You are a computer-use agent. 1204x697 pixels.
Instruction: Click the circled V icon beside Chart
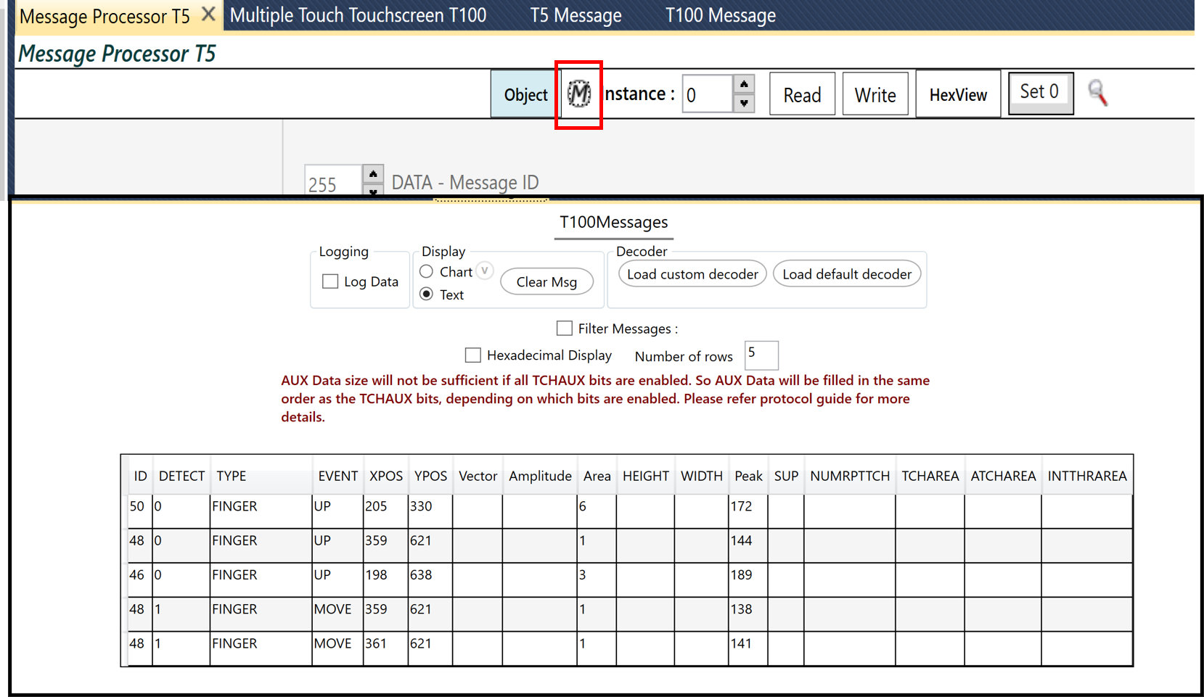pyautogui.click(x=485, y=271)
